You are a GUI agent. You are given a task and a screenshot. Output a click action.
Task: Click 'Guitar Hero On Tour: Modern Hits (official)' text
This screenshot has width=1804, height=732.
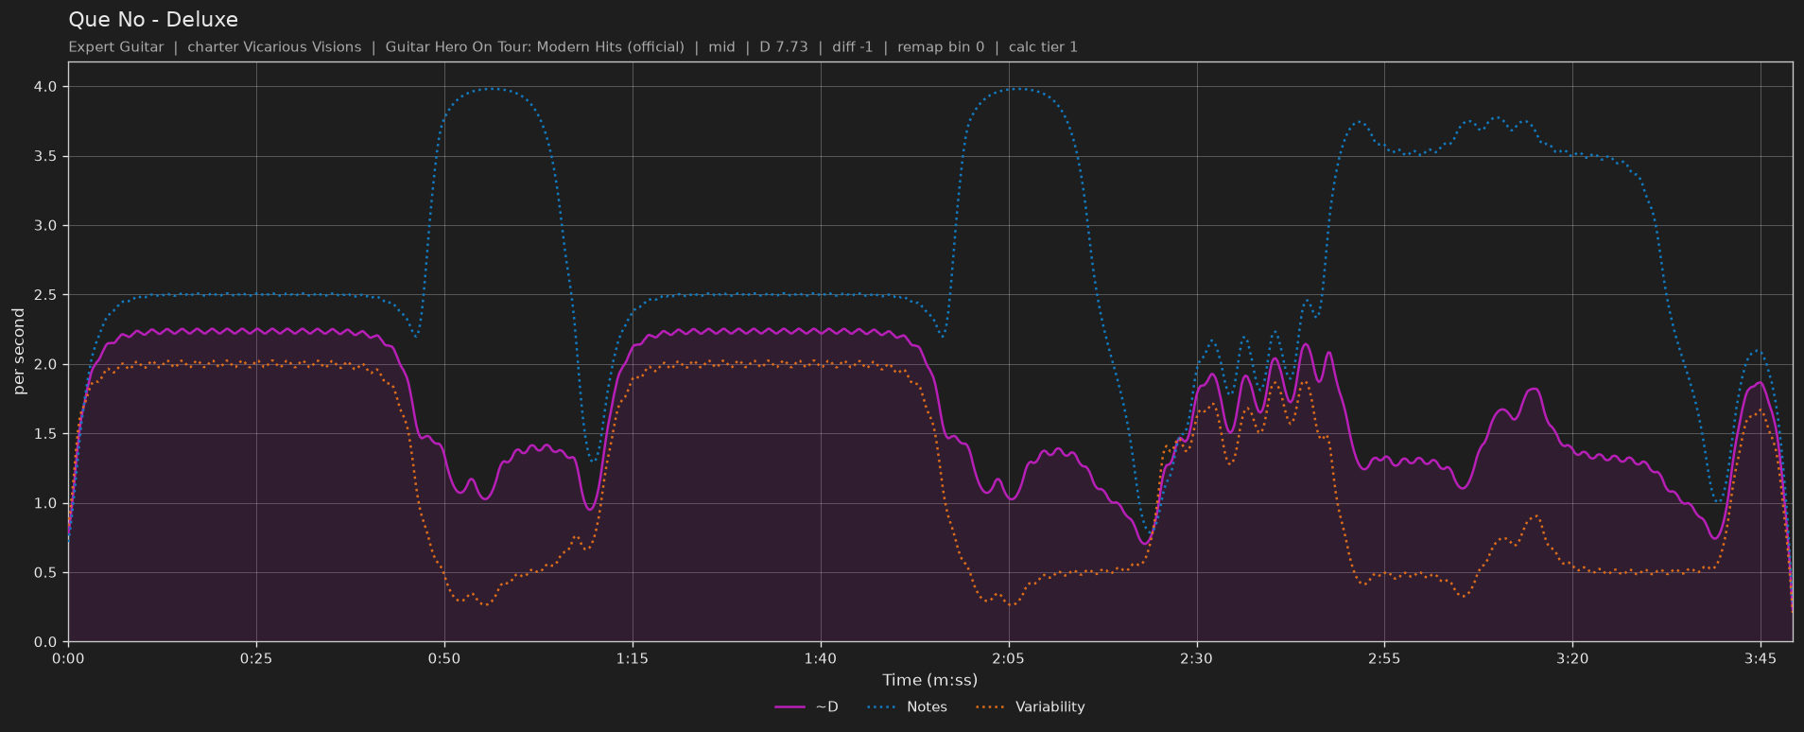click(x=534, y=47)
